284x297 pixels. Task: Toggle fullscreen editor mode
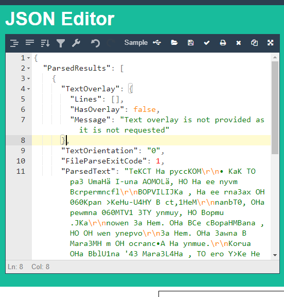[271, 43]
